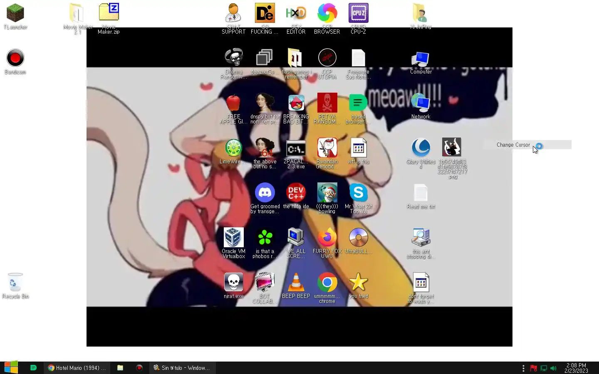Click the green browser icon in the taskbar
Image resolution: width=599 pixels, height=374 pixels.
(x=33, y=368)
